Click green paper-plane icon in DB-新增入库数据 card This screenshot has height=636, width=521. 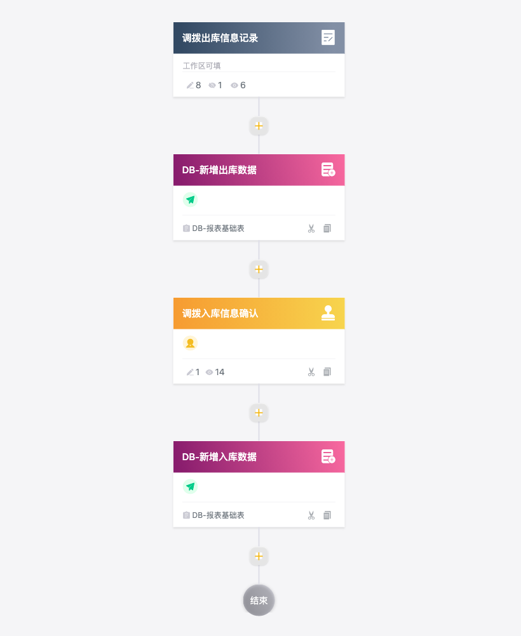190,486
